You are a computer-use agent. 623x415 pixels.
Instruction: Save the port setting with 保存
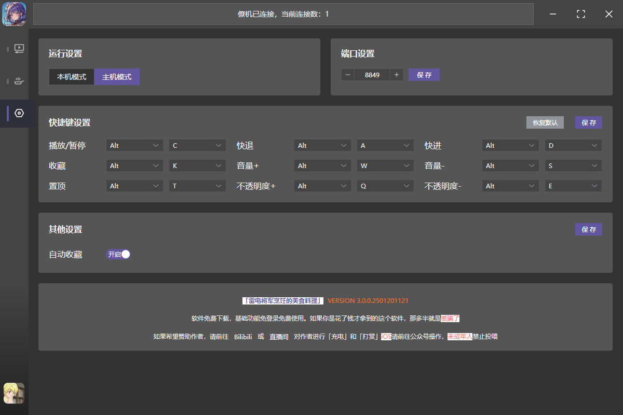(x=424, y=75)
